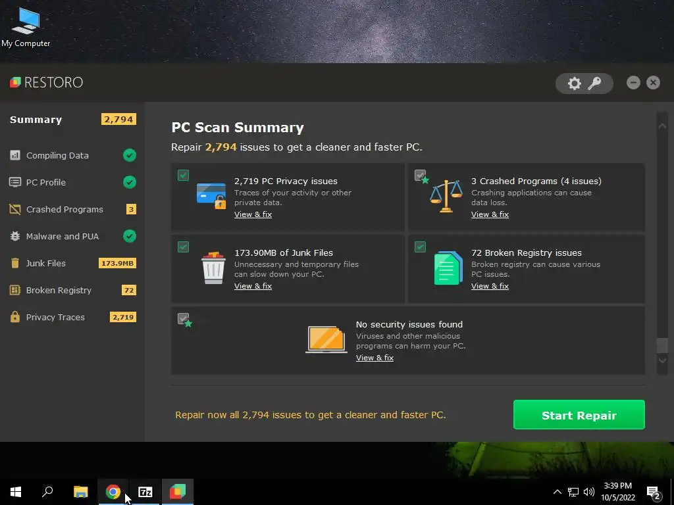Click the 173.9MB Junk Files badge
The height and width of the screenshot is (505, 674).
pos(117,263)
